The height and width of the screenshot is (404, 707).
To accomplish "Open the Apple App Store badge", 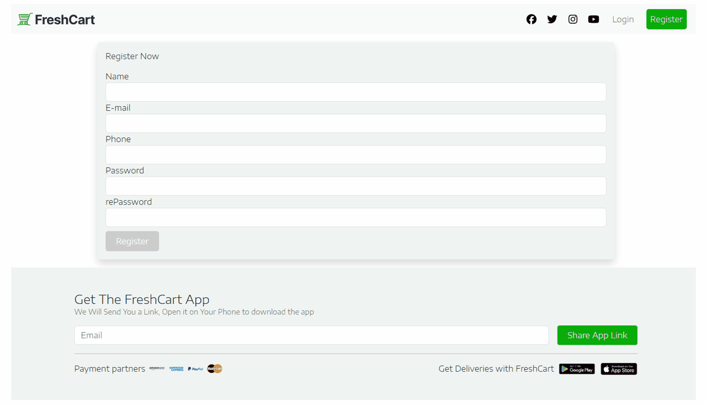I will [619, 369].
